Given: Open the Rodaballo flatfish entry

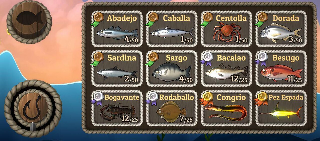Looking at the screenshot, I should [x=172, y=108].
